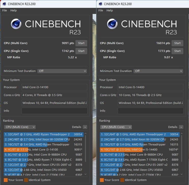The height and width of the screenshot is (185, 189).
Task: Open CPU (Multi Core) ranking dropdown in the left window
Action: pyautogui.click(x=20, y=127)
